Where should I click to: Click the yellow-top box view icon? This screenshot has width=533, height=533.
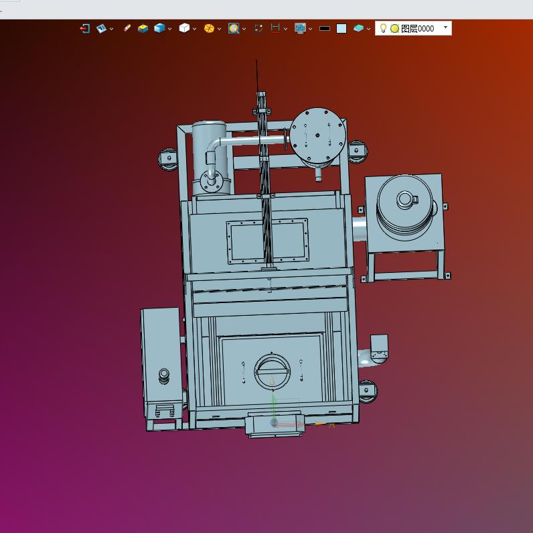143,29
